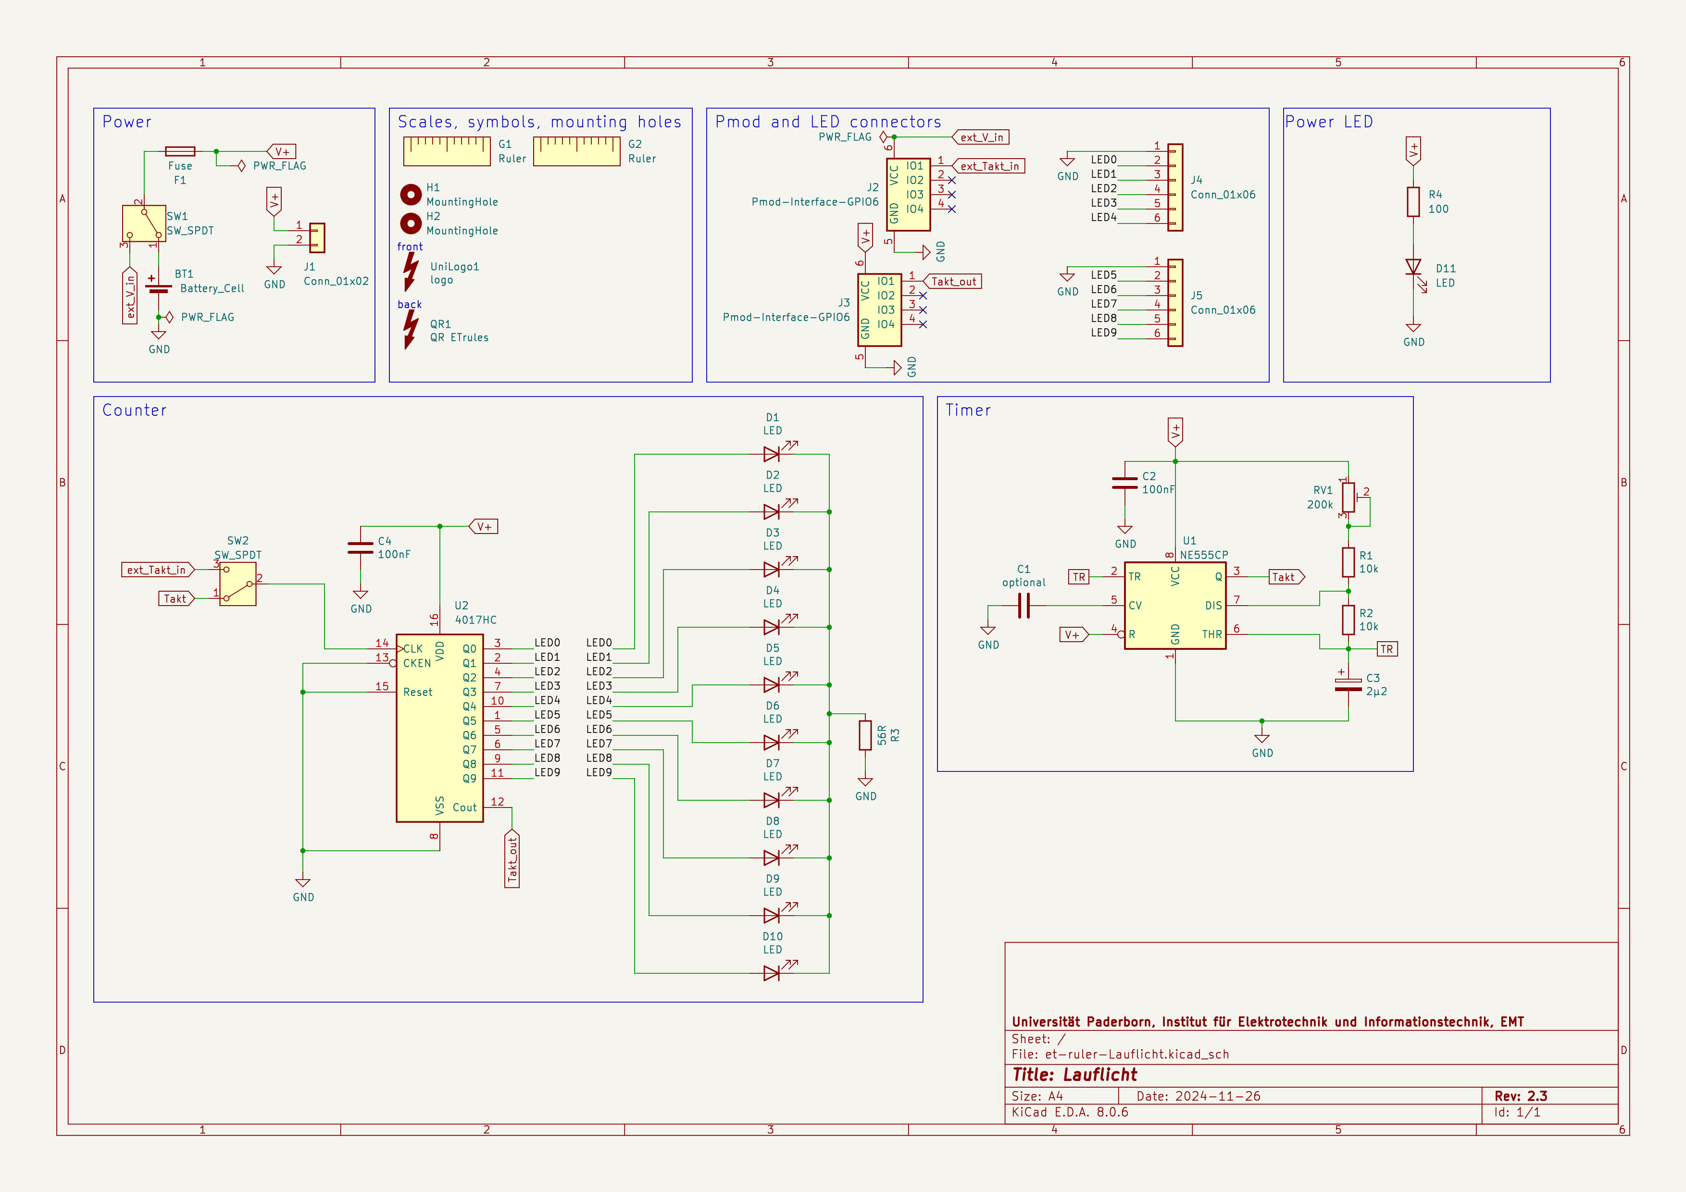Screen dimensions: 1686x1192
Task: Click the LED4 label next to J4
Action: (1104, 217)
